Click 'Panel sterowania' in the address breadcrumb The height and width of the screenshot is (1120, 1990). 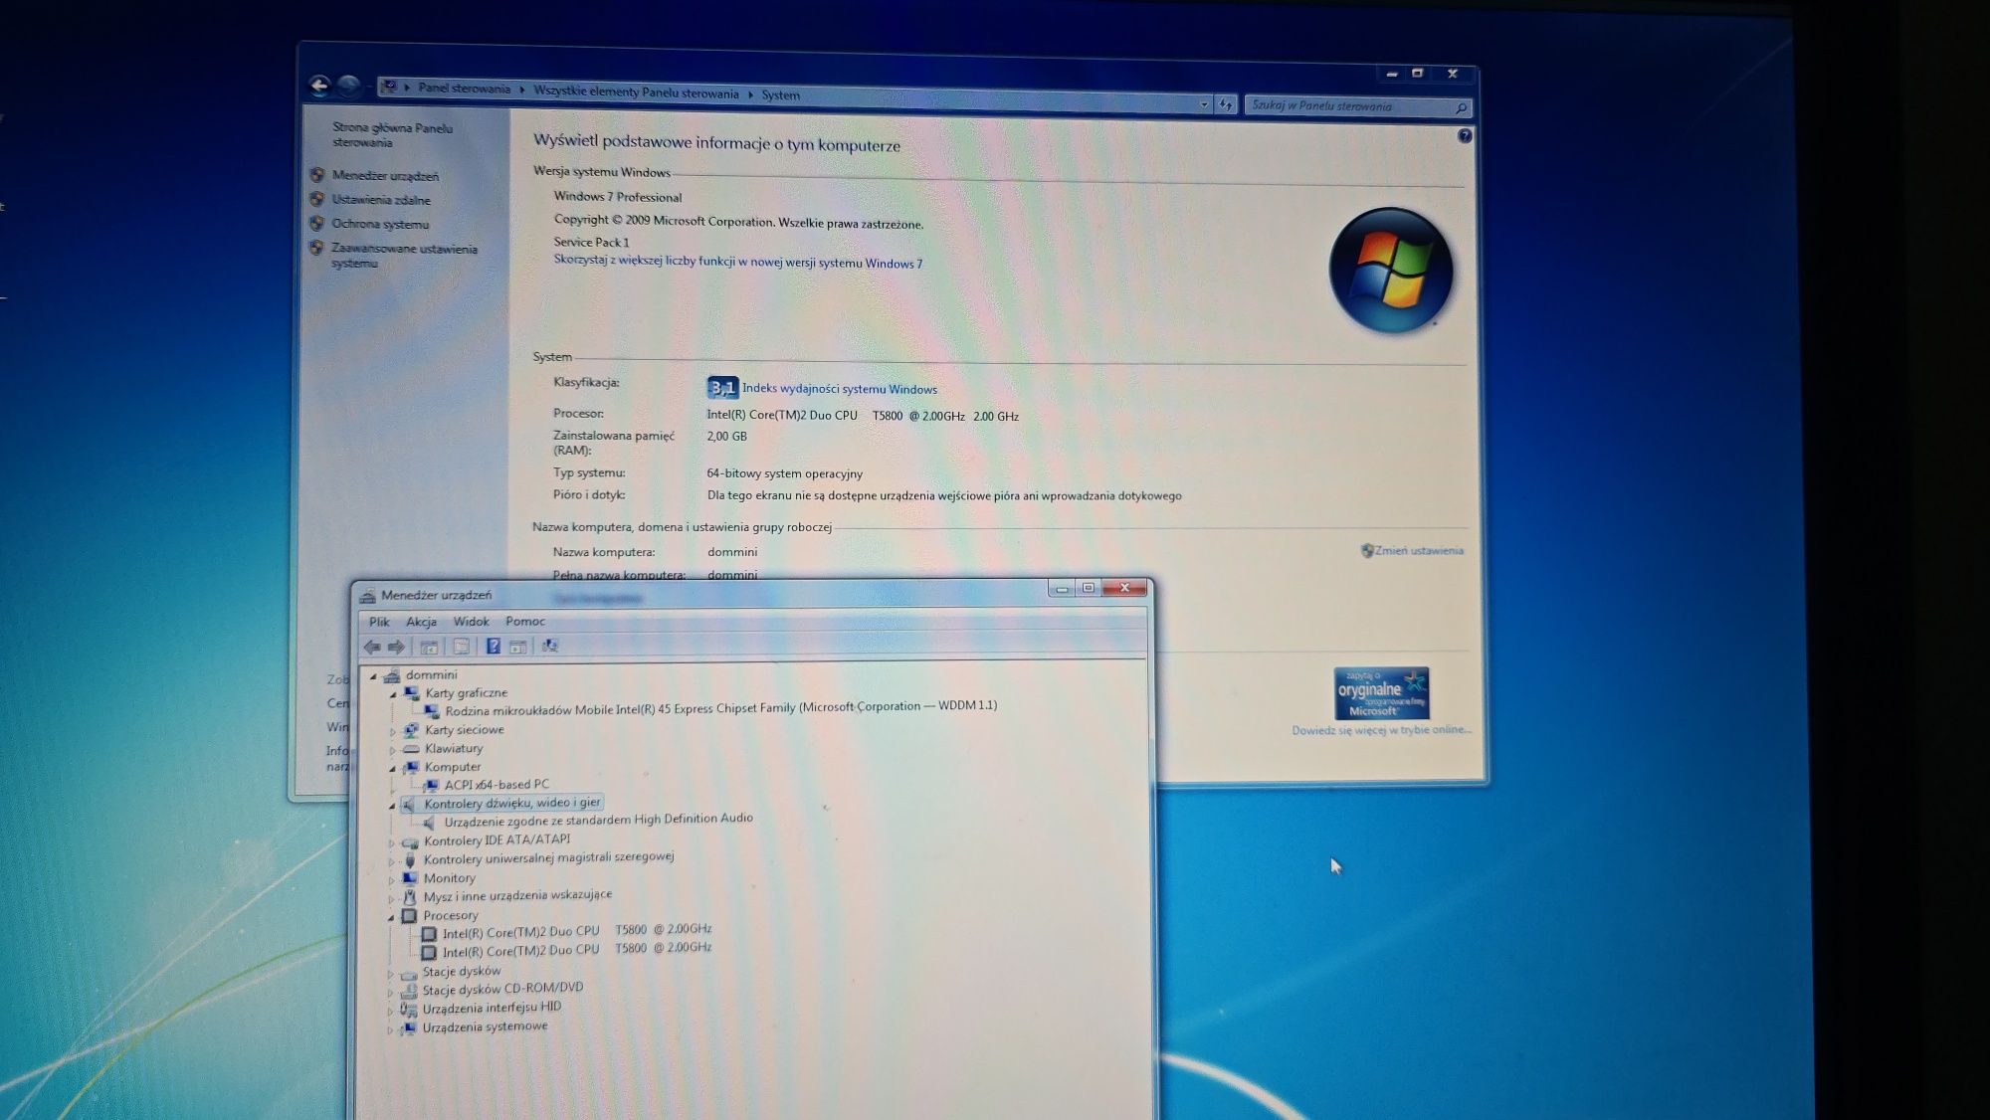tap(464, 89)
